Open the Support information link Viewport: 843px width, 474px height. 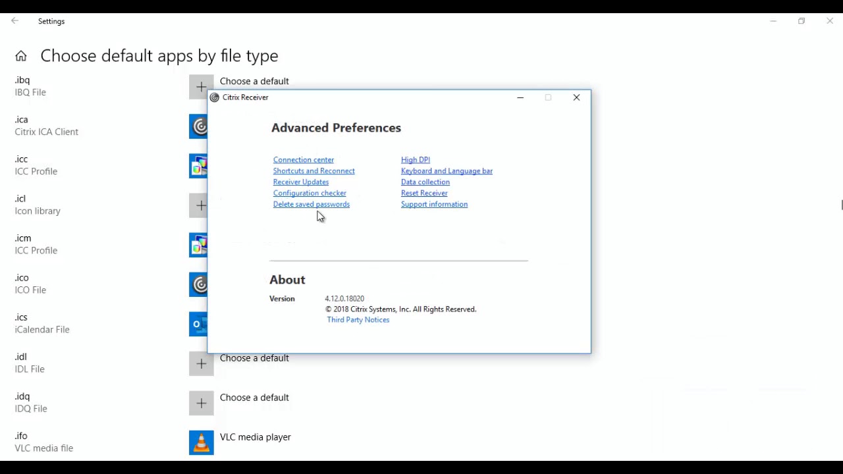pos(434,205)
